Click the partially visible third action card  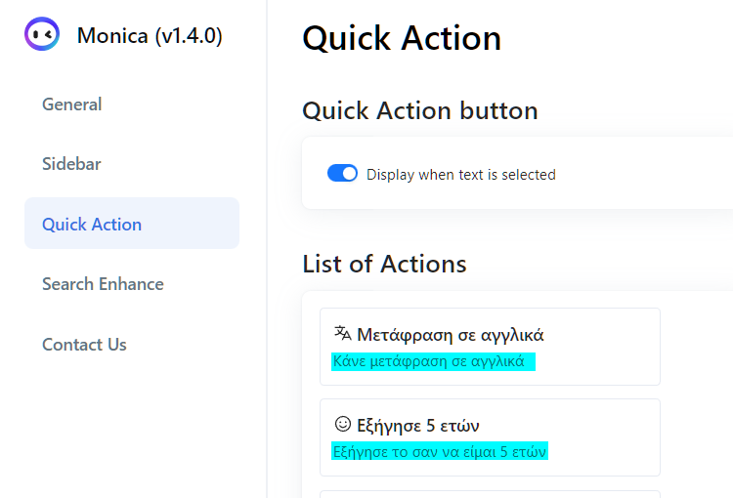click(x=490, y=494)
